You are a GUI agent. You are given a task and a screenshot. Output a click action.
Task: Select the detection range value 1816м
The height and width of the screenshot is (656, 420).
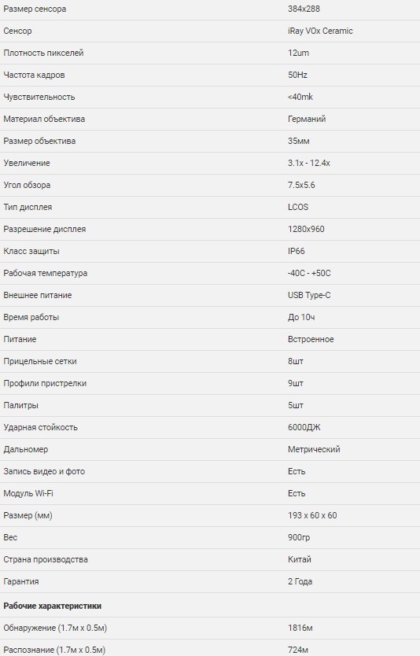pyautogui.click(x=300, y=628)
